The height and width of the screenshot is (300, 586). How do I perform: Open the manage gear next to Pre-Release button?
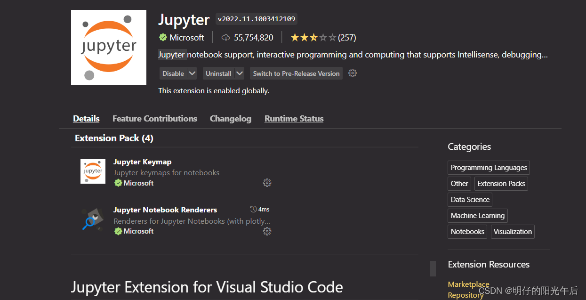click(x=353, y=73)
